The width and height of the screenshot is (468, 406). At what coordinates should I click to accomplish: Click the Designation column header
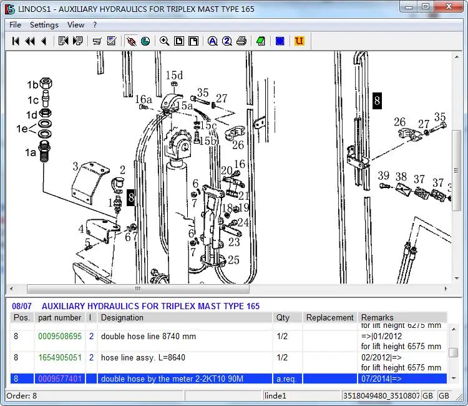[122, 317]
